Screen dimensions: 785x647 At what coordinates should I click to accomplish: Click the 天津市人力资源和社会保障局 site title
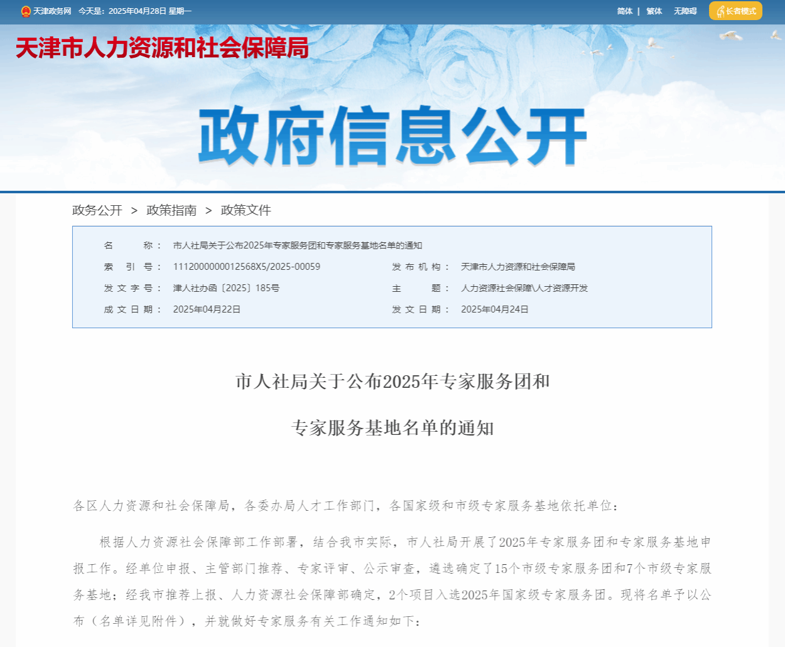pos(162,48)
